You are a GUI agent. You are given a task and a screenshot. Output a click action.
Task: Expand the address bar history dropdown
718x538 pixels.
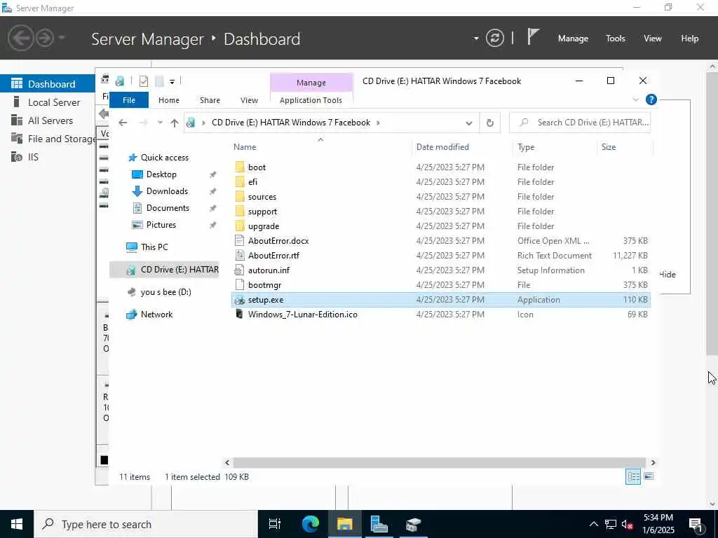pos(469,123)
